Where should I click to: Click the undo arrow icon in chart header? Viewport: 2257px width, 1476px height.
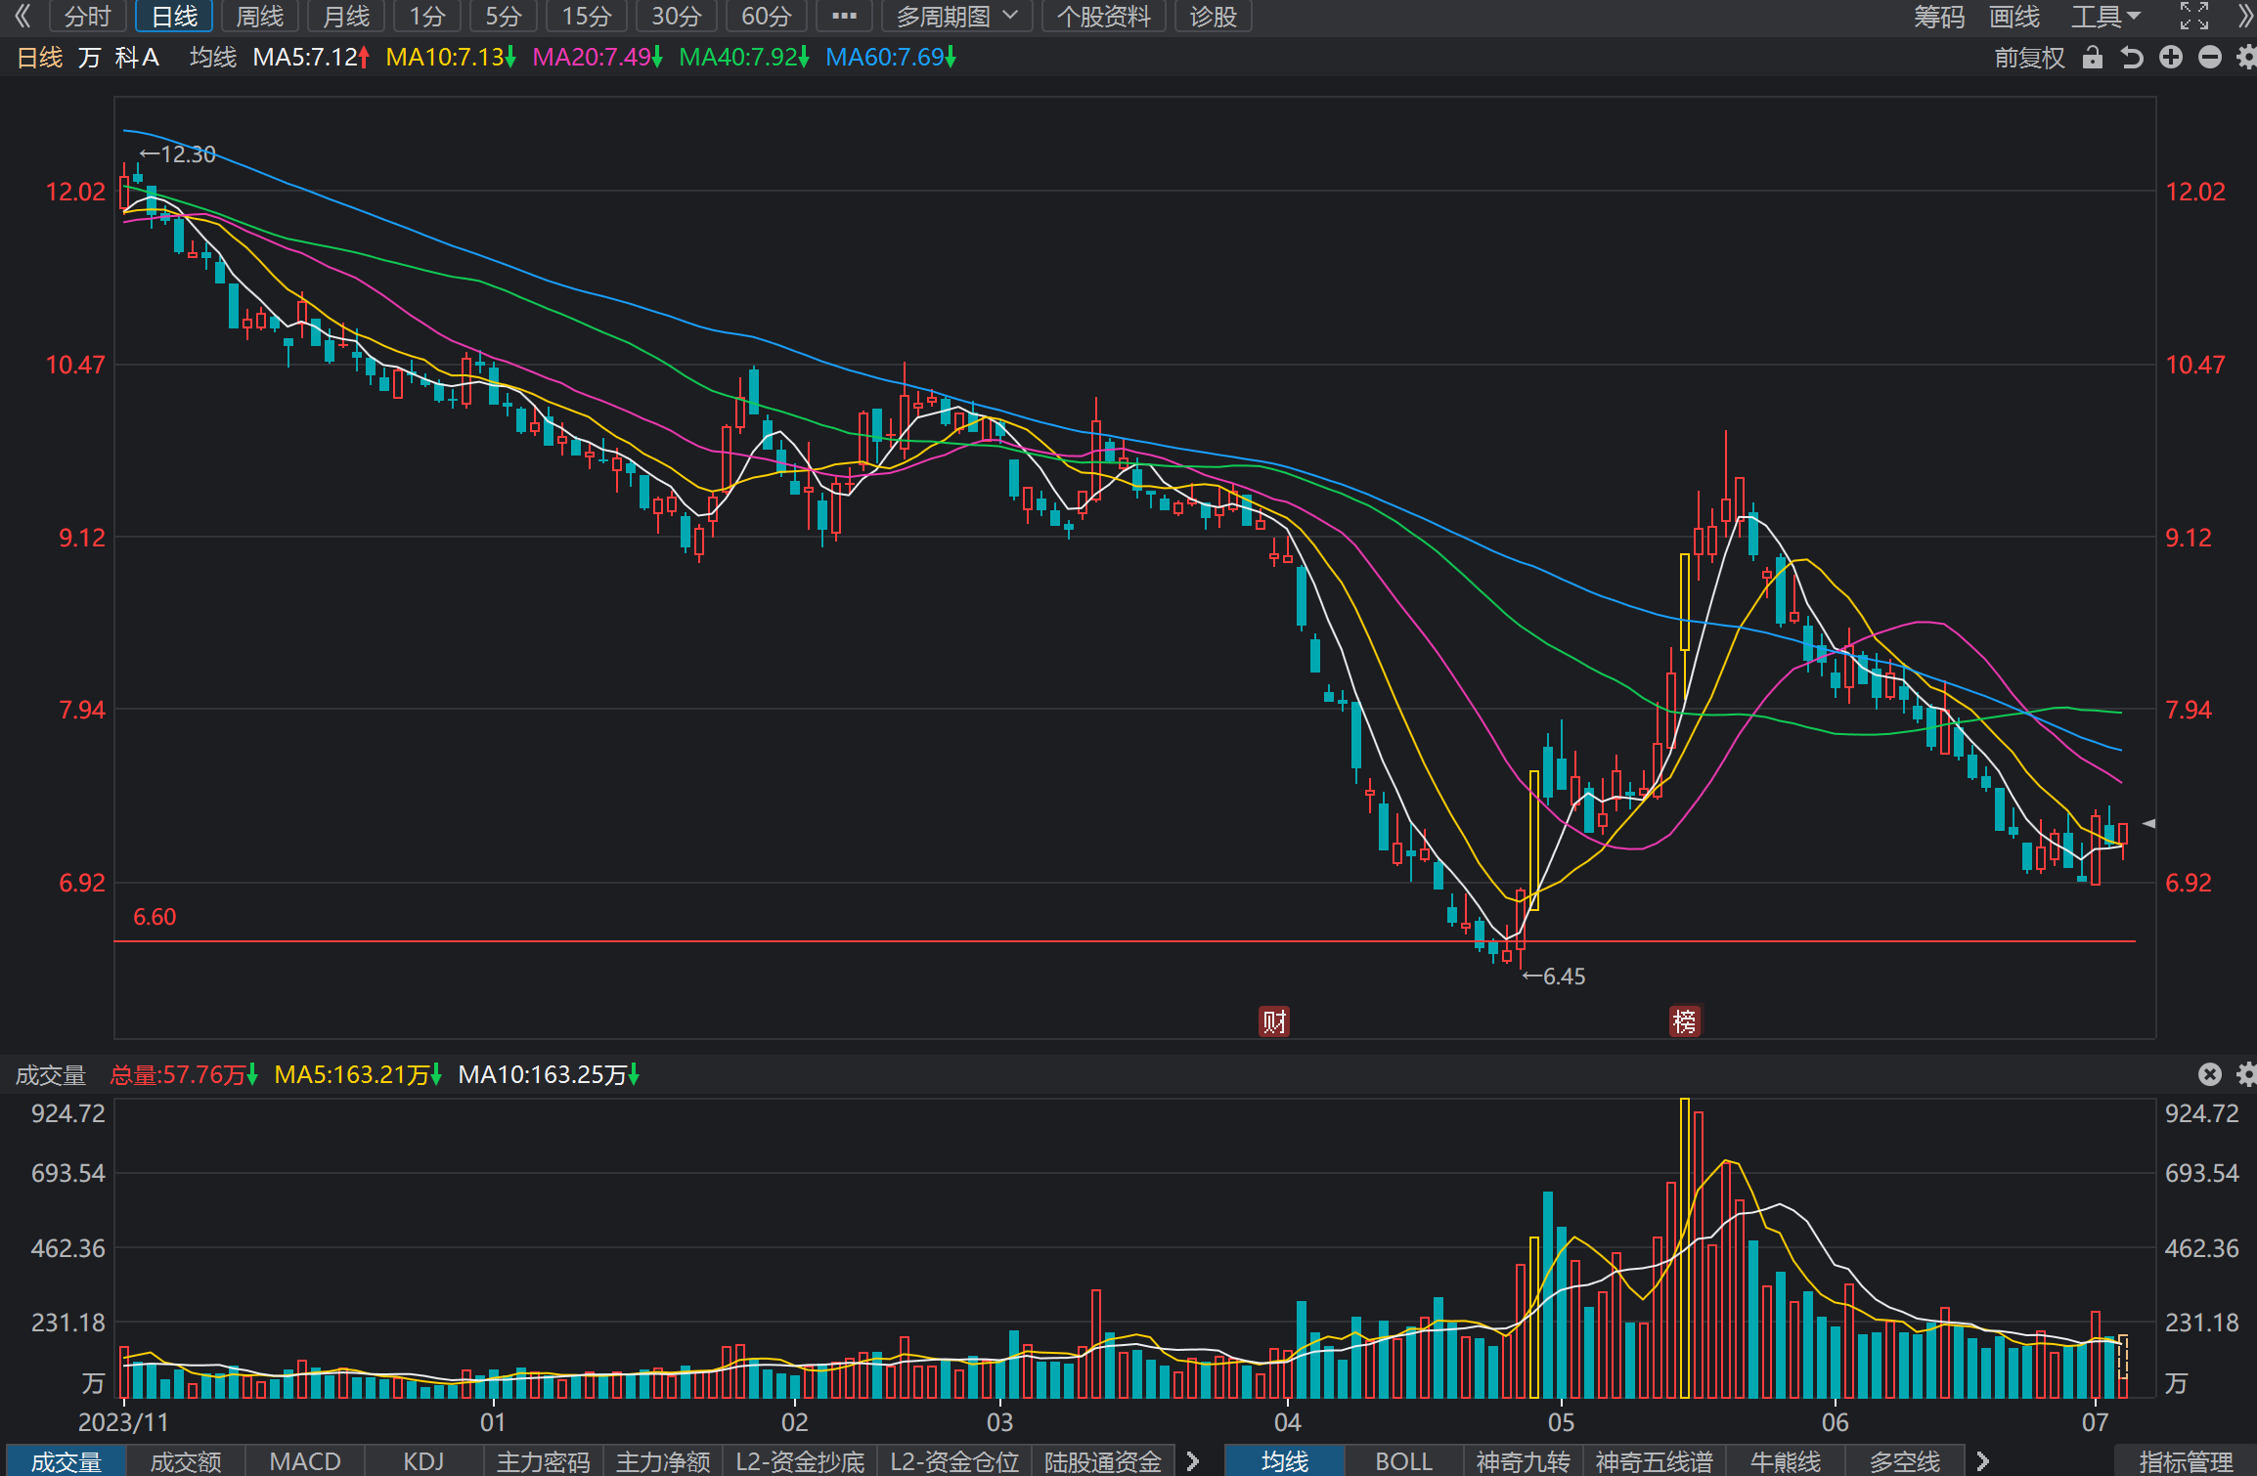point(2131,58)
